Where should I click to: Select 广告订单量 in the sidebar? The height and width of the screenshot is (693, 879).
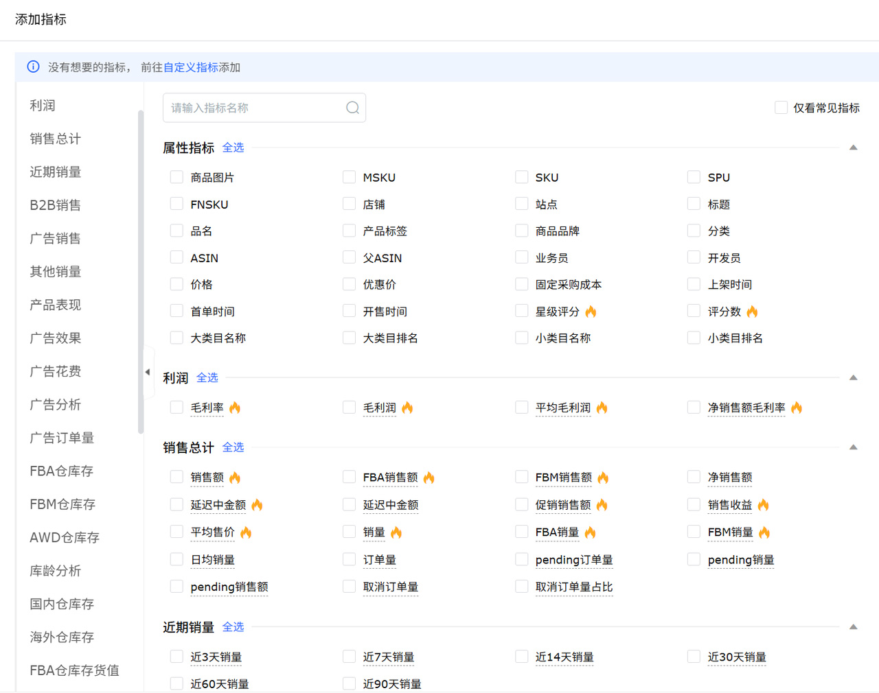[x=61, y=438]
